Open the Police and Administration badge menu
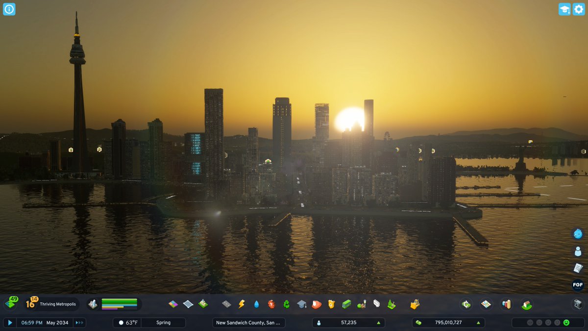This screenshot has height=331, width=588. [331, 304]
